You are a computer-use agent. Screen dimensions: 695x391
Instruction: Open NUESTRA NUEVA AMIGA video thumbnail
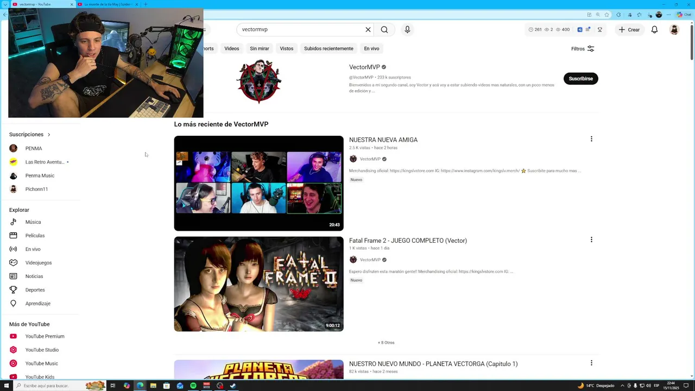pos(258,183)
